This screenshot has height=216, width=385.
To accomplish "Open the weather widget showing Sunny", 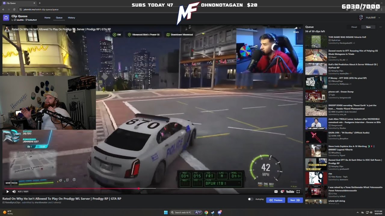I will (x=8, y=212).
